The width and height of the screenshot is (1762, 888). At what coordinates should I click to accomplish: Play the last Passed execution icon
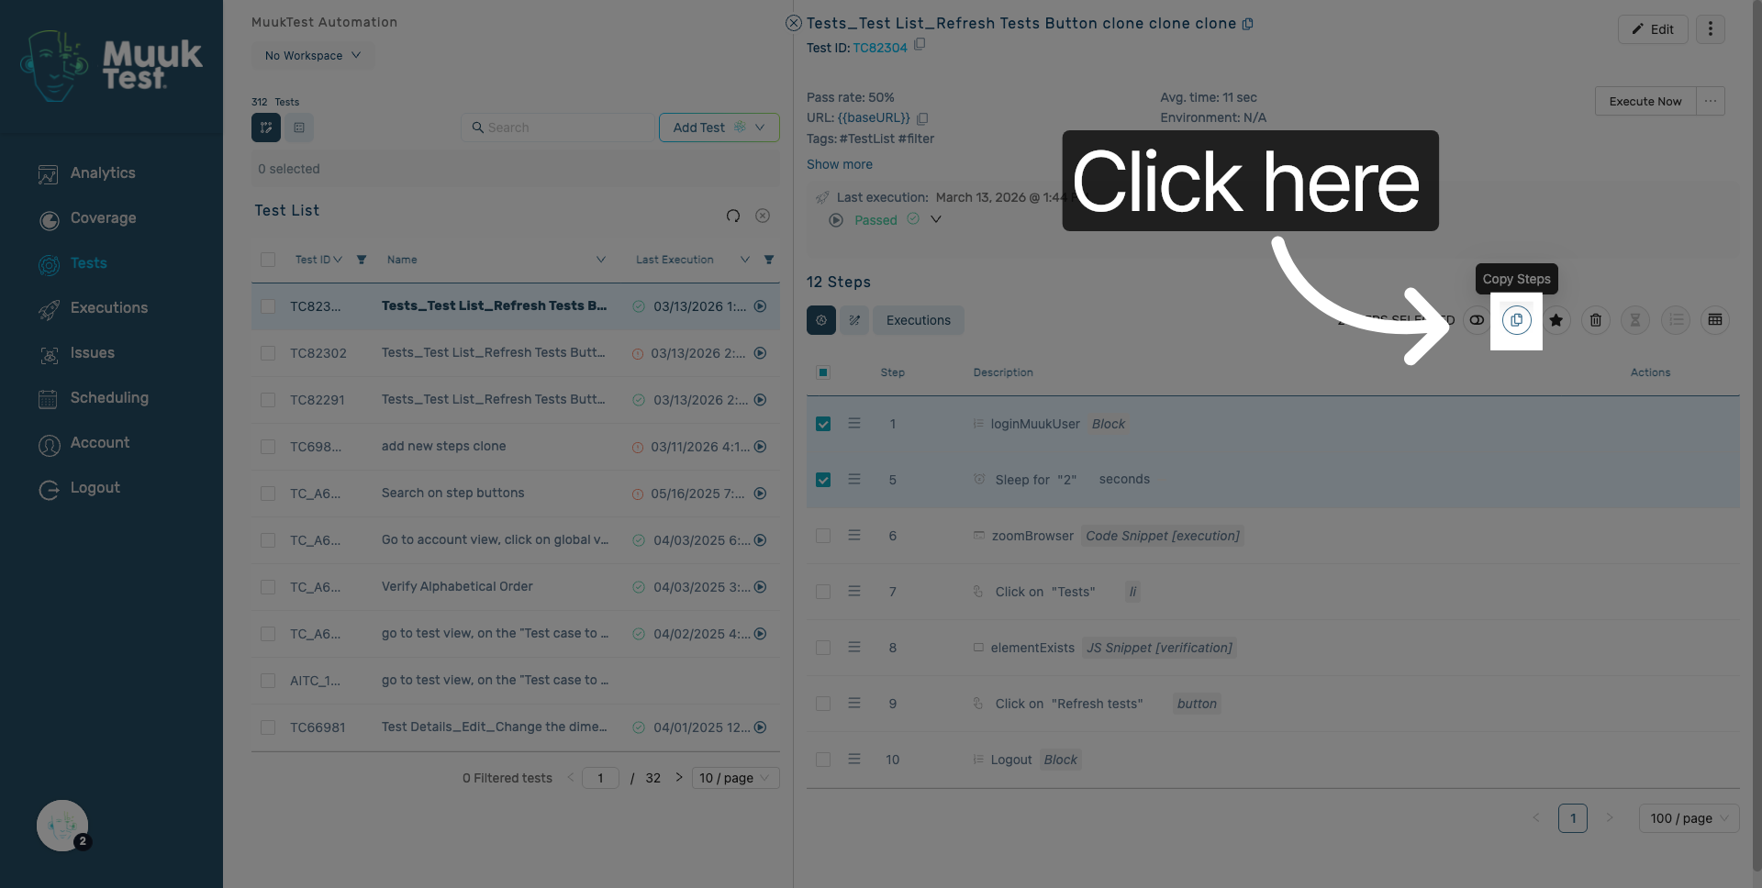pyautogui.click(x=836, y=220)
